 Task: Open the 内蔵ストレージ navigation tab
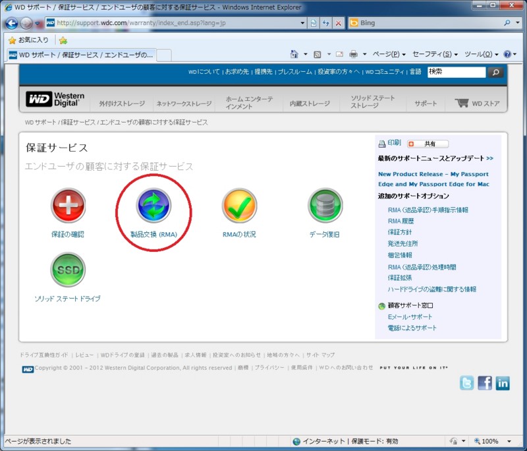[308, 103]
